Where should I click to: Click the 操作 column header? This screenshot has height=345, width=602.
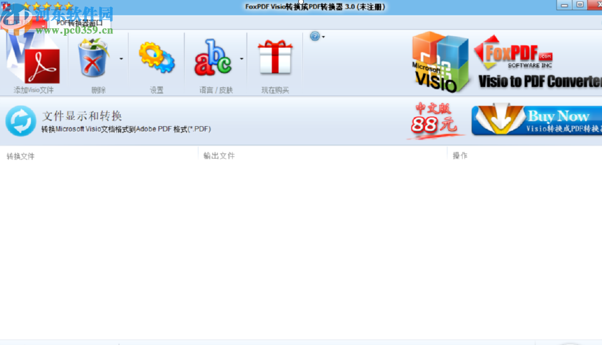[459, 155]
